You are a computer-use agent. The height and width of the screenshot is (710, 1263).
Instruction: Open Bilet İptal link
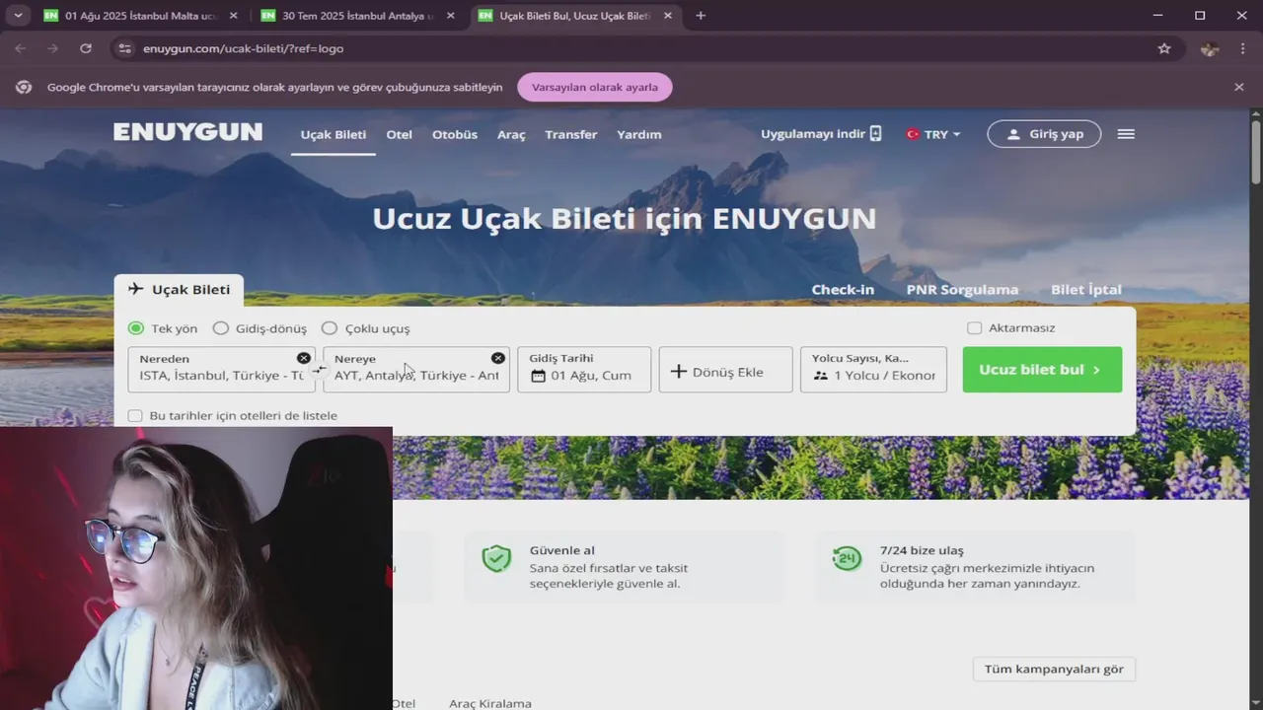1086,289
